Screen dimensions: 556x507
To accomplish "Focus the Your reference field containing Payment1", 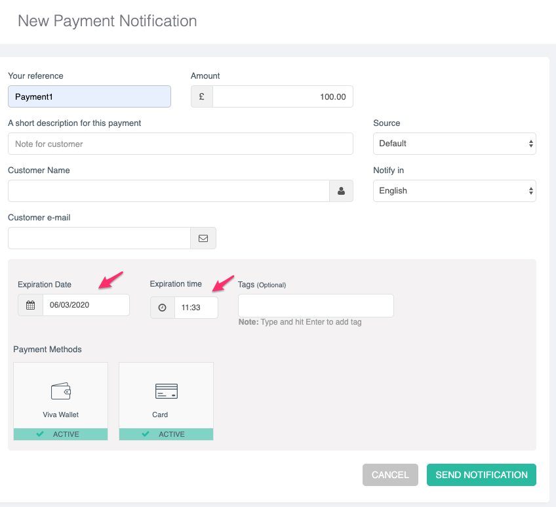I will pyautogui.click(x=89, y=96).
